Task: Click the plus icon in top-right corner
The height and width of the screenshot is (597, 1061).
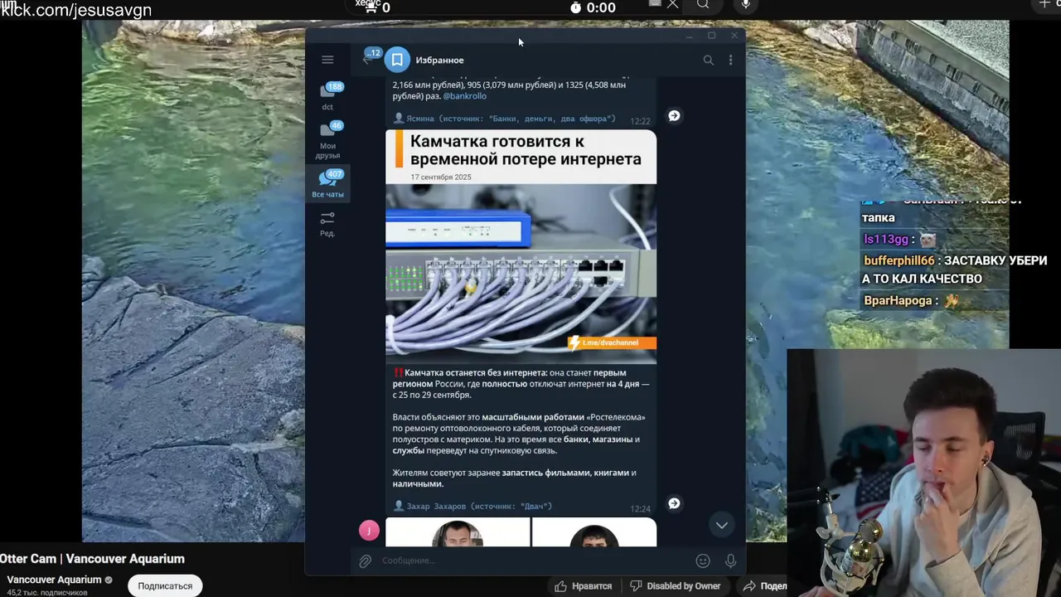Action: point(1045,4)
